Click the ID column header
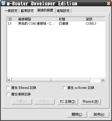 (12, 19)
